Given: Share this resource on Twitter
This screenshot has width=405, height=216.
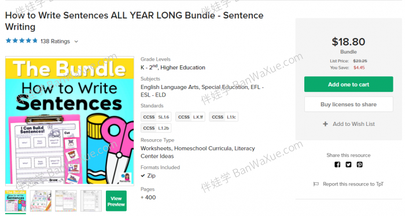Looking at the screenshot, I should pyautogui.click(x=348, y=165).
